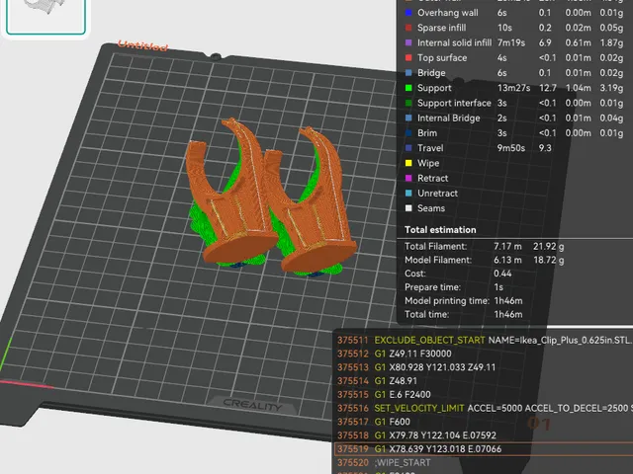Toggle Seams display row
This screenshot has width=633, height=474.
coord(514,208)
